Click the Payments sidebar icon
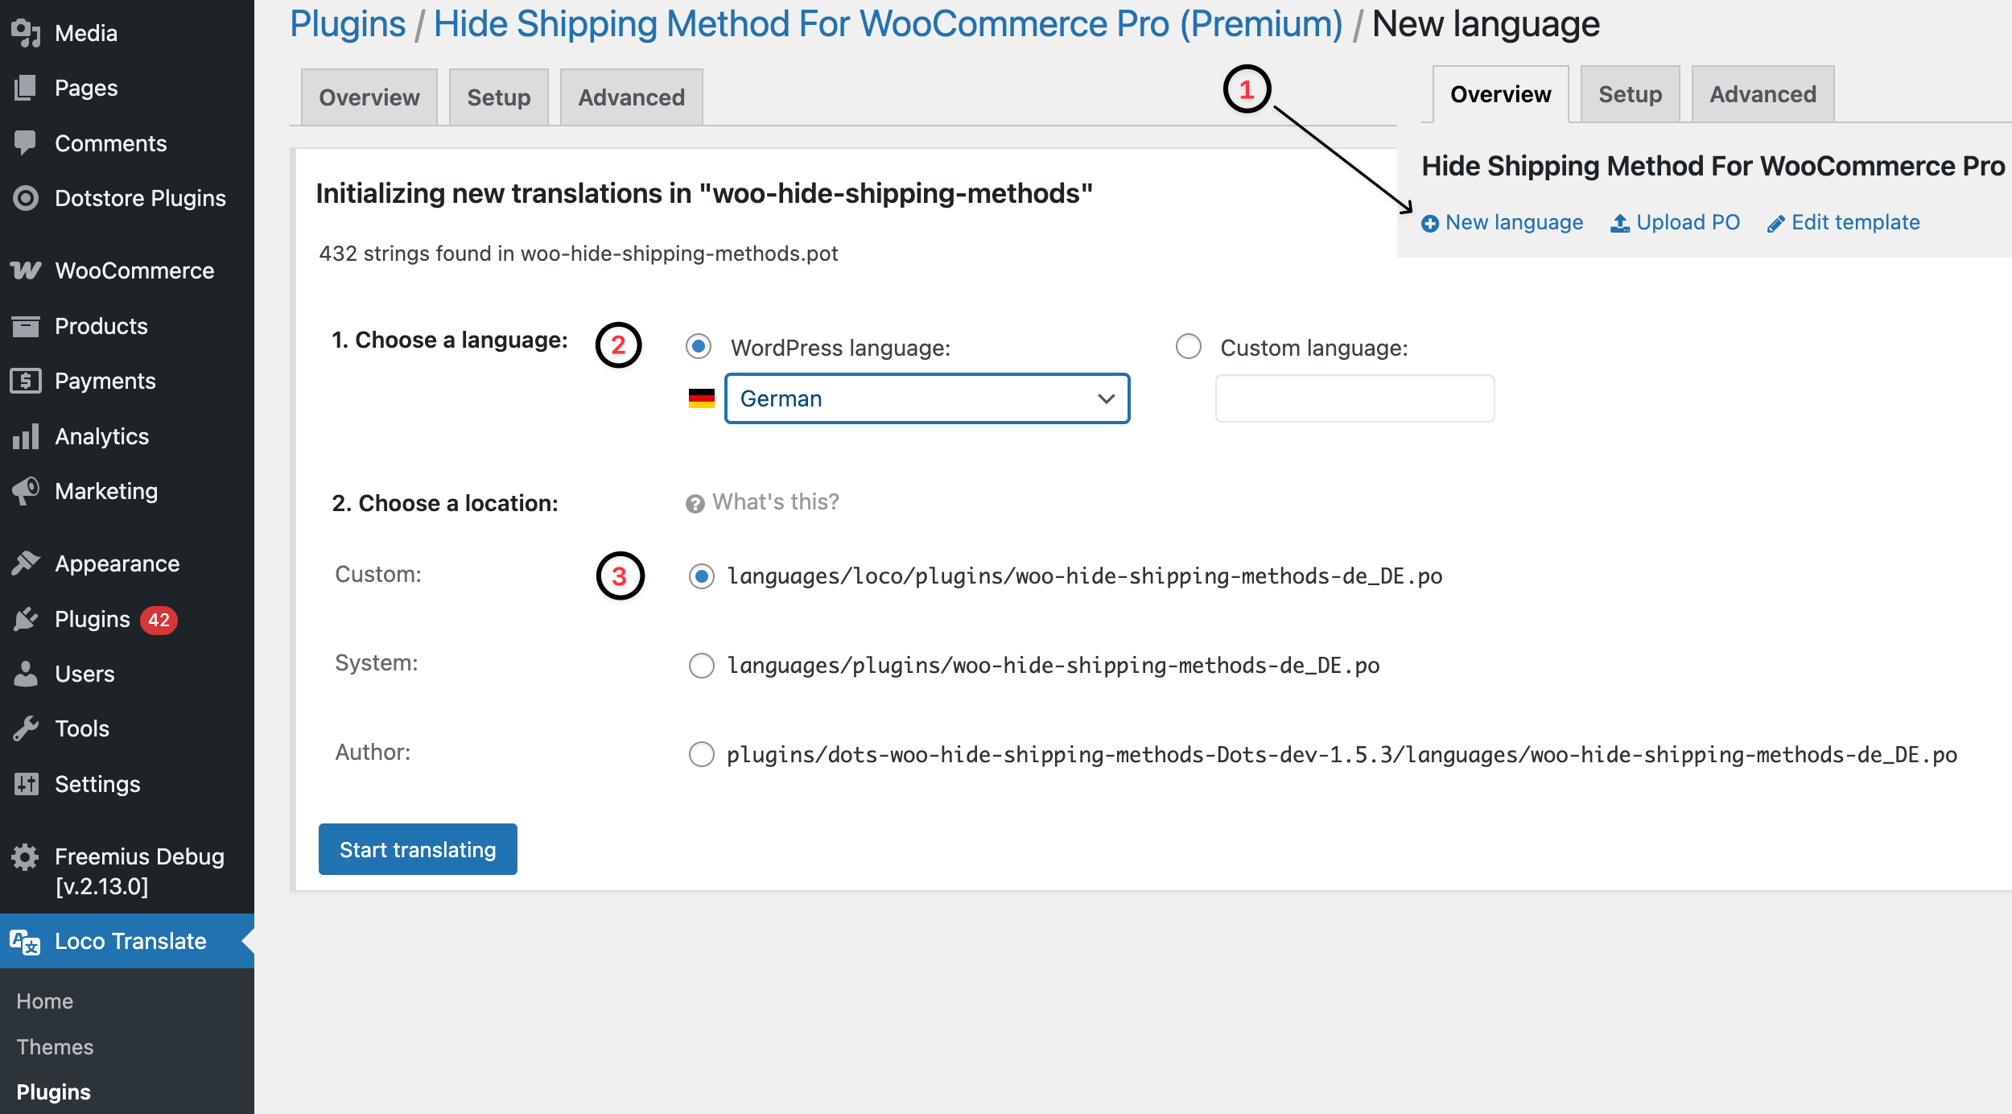Screen dimensions: 2012x1114 [x=25, y=380]
